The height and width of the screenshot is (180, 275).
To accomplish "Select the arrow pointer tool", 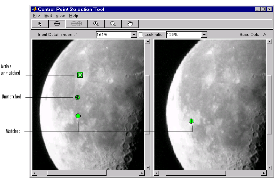I will click(x=40, y=24).
